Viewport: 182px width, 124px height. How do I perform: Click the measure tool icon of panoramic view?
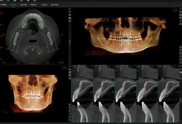tap(180, 9)
